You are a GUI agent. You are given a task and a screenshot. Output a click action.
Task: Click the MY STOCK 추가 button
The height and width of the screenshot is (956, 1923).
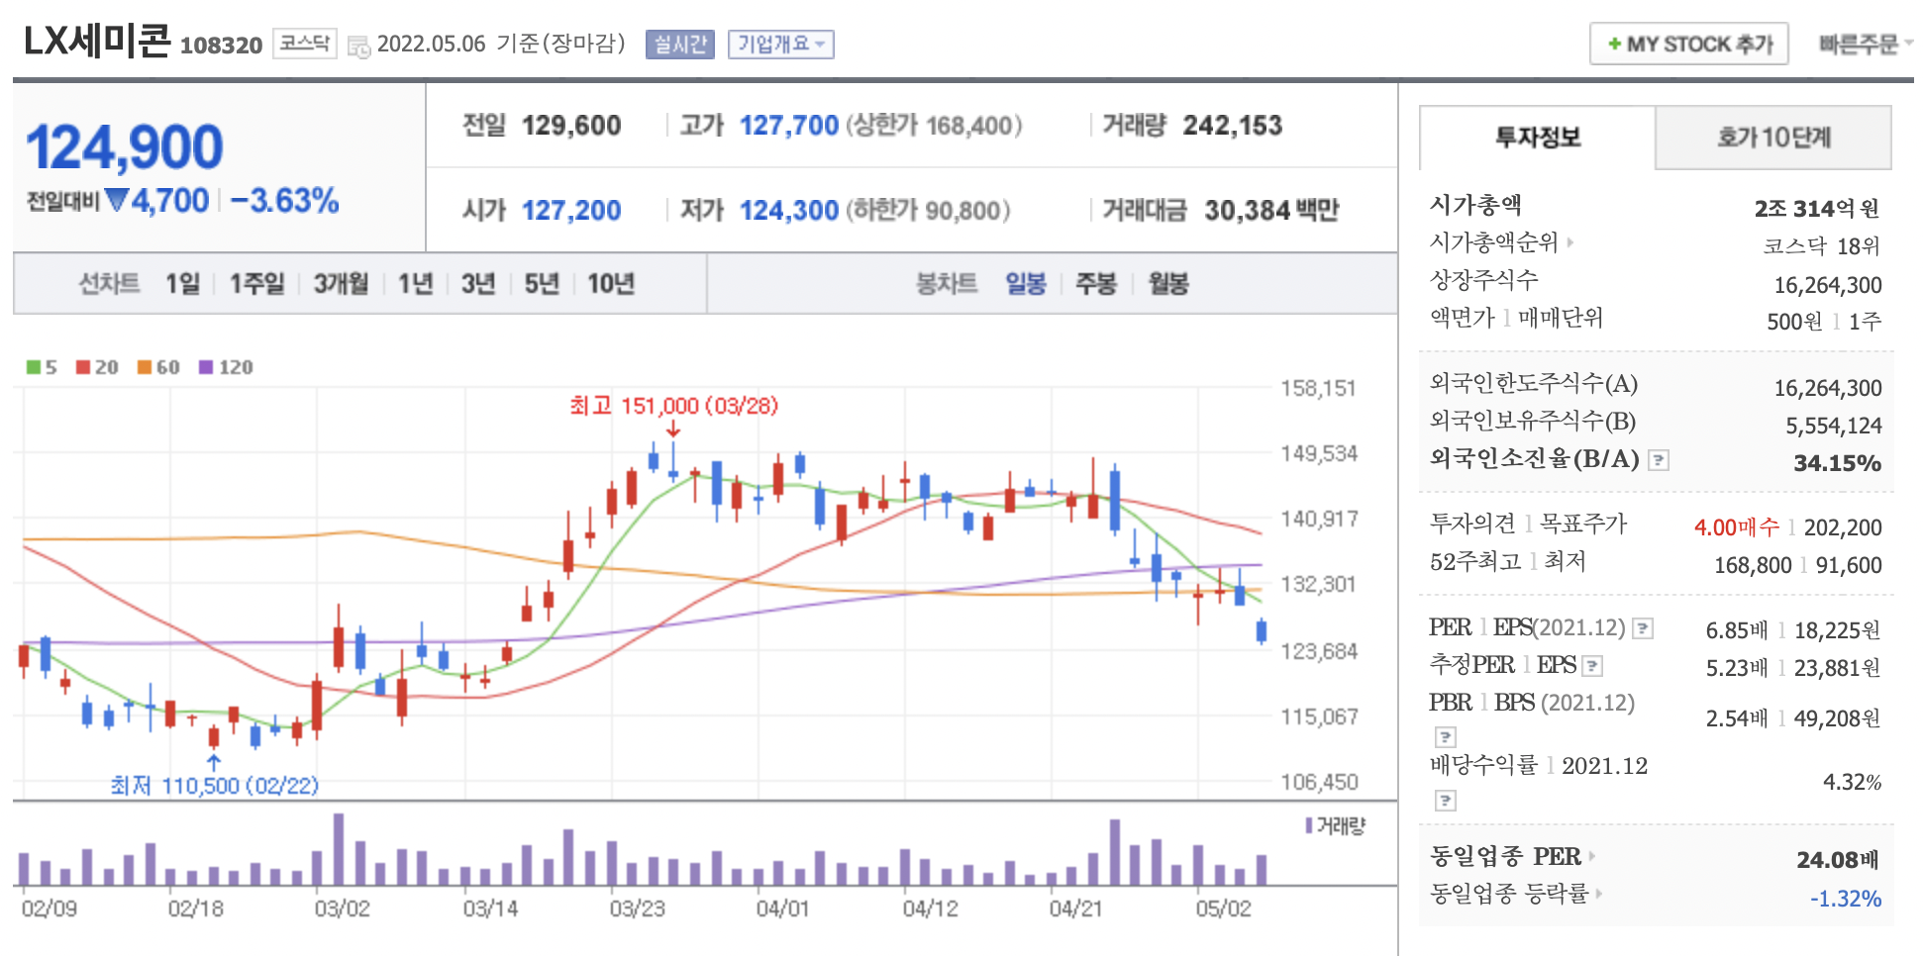[x=1689, y=45]
